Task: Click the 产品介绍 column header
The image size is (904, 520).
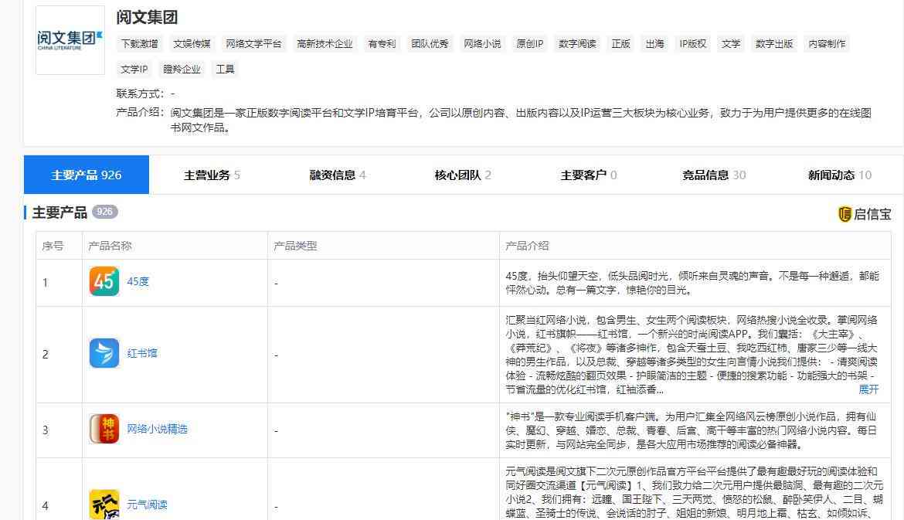Action: tap(527, 246)
